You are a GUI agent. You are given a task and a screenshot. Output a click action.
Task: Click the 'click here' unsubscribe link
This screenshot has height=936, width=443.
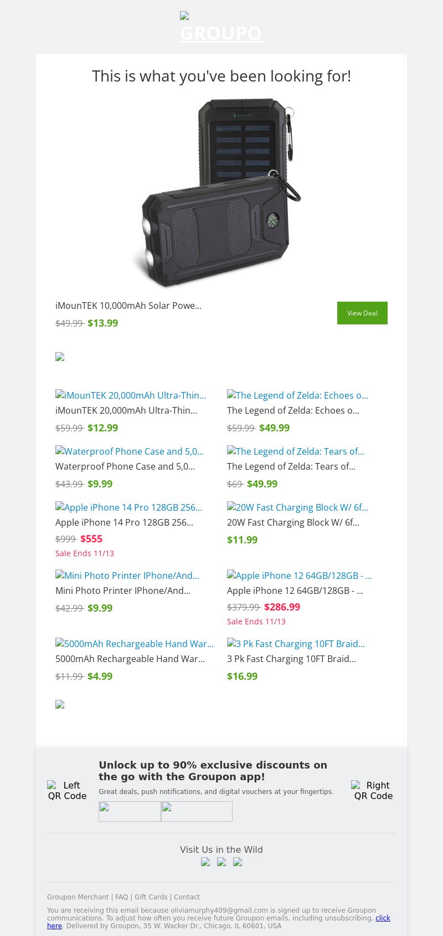[383, 918]
